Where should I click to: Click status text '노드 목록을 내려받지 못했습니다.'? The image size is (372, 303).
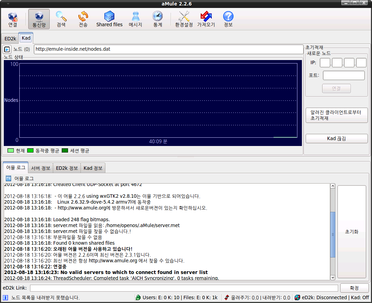click(x=45, y=297)
